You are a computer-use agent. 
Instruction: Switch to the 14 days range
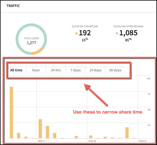(95, 70)
